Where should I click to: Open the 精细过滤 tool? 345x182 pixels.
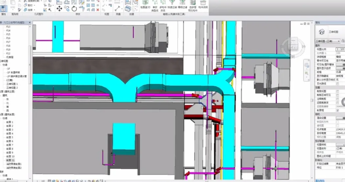tap(182, 4)
